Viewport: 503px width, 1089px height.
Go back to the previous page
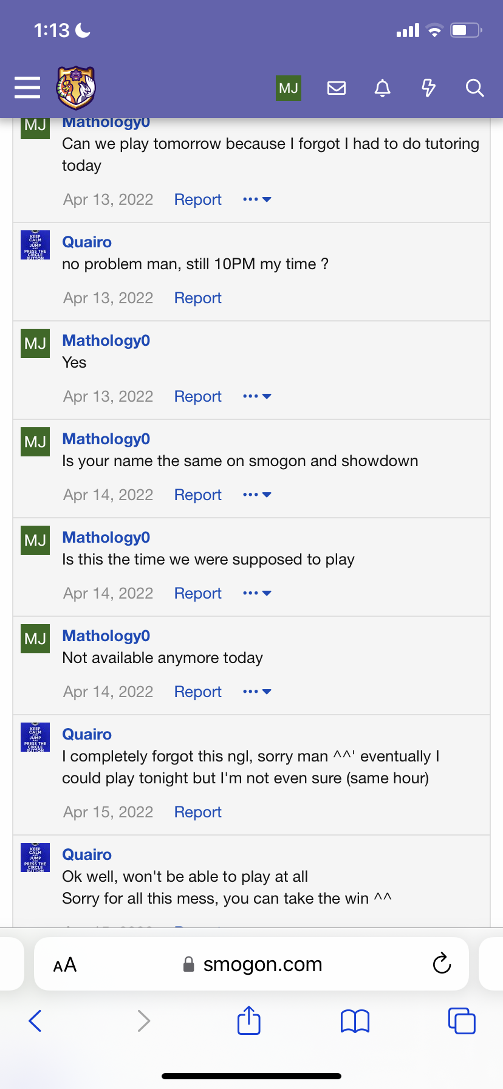[x=35, y=1020]
